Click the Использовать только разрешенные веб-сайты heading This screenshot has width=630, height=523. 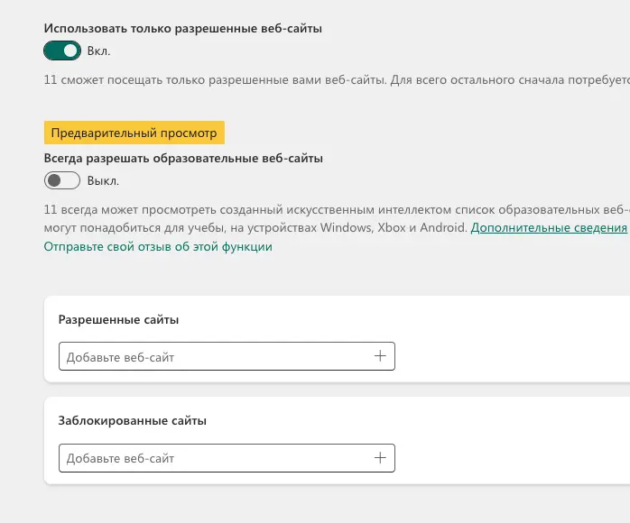(x=182, y=29)
